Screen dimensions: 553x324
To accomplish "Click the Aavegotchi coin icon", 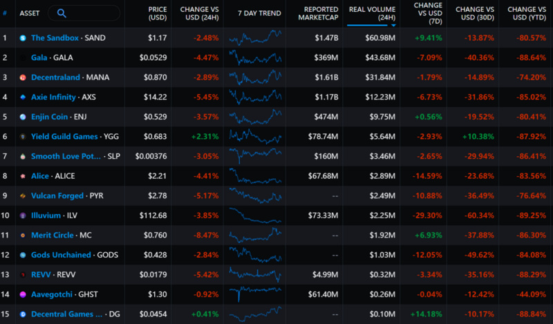I will coord(24,294).
